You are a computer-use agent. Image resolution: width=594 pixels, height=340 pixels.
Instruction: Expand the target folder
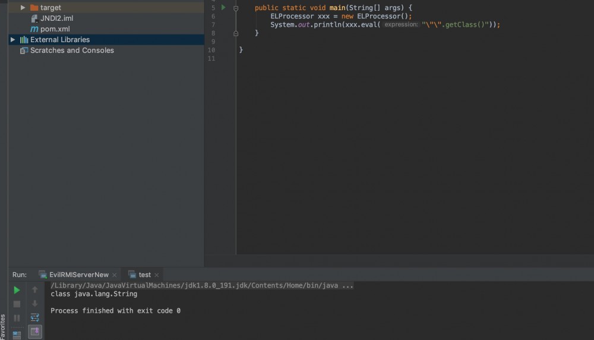pyautogui.click(x=23, y=8)
